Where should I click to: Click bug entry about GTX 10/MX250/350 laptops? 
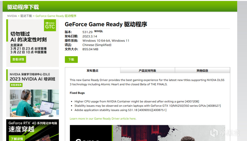pos(148,106)
